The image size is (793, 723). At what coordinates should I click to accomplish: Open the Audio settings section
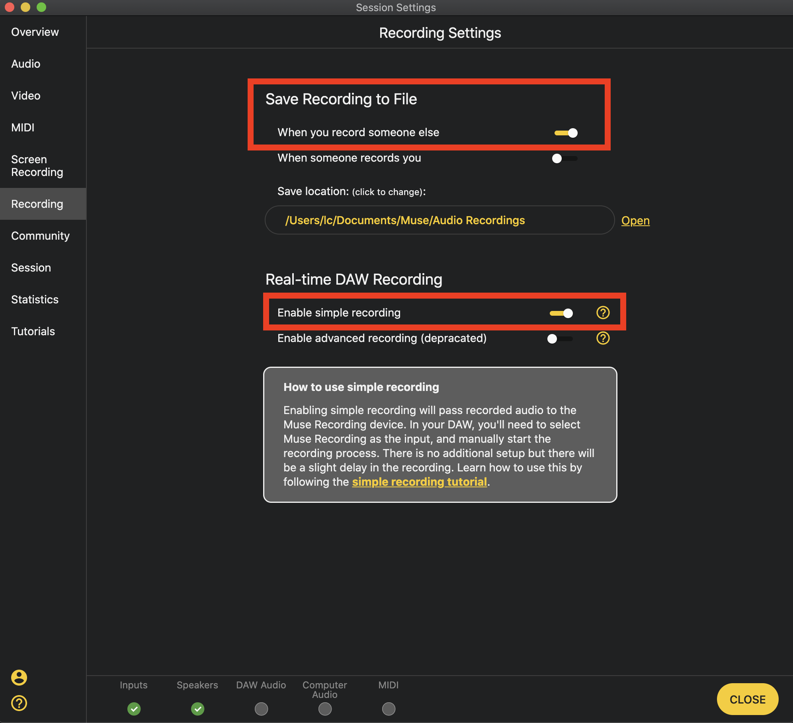pos(25,64)
